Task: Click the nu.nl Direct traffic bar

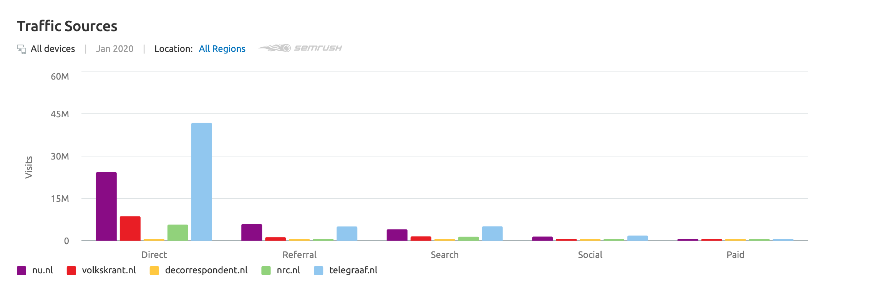Action: pos(106,206)
